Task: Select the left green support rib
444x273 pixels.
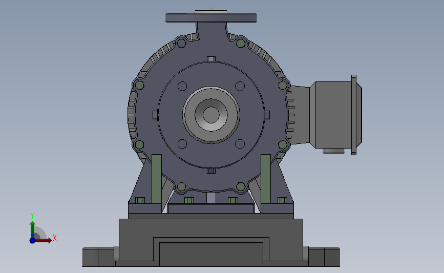Action: 157,179
